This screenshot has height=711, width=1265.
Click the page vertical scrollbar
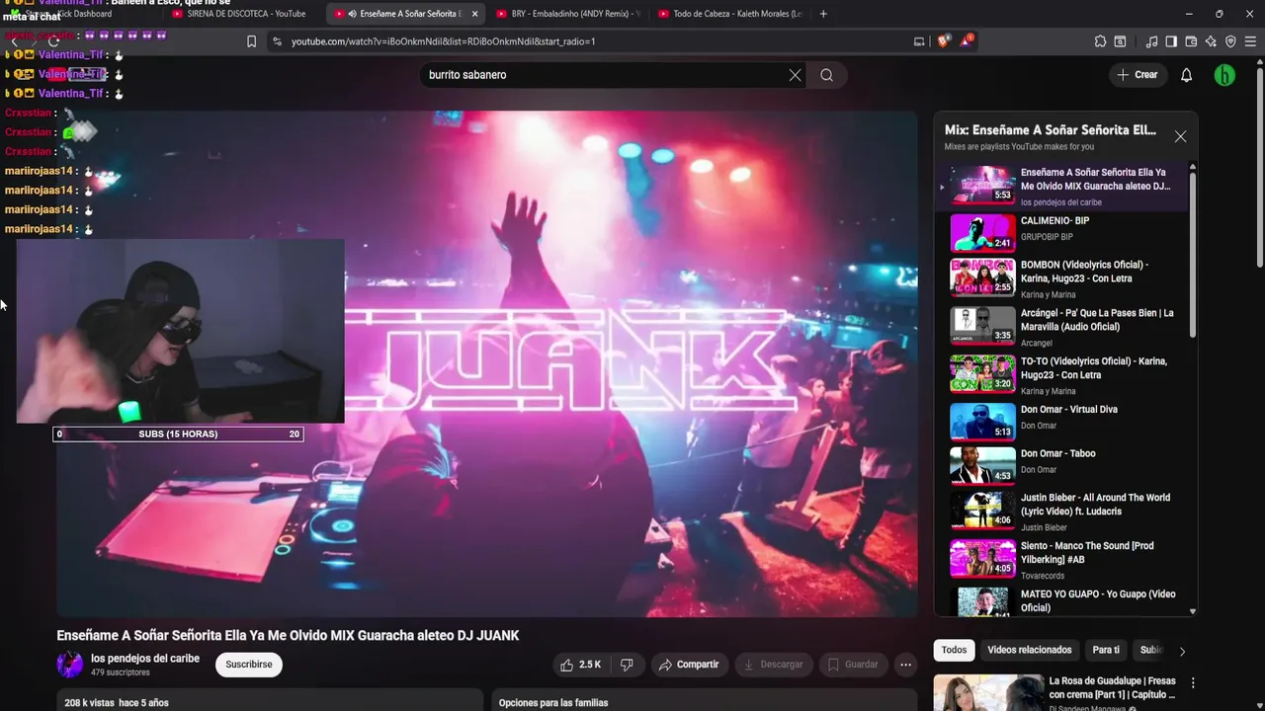coord(1259,168)
